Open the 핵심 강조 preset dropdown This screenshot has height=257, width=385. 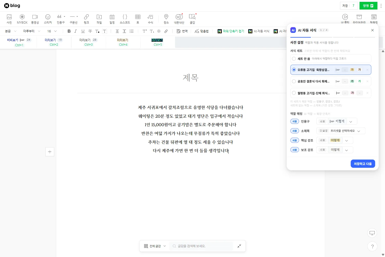(335, 140)
